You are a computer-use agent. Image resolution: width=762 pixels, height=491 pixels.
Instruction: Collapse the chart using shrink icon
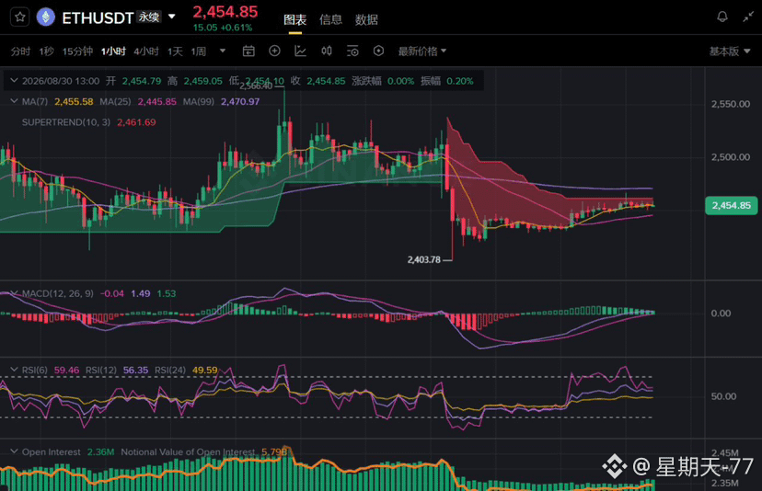(x=748, y=17)
